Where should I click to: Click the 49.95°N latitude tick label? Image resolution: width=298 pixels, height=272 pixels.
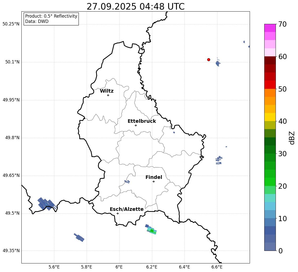[x=11, y=100]
